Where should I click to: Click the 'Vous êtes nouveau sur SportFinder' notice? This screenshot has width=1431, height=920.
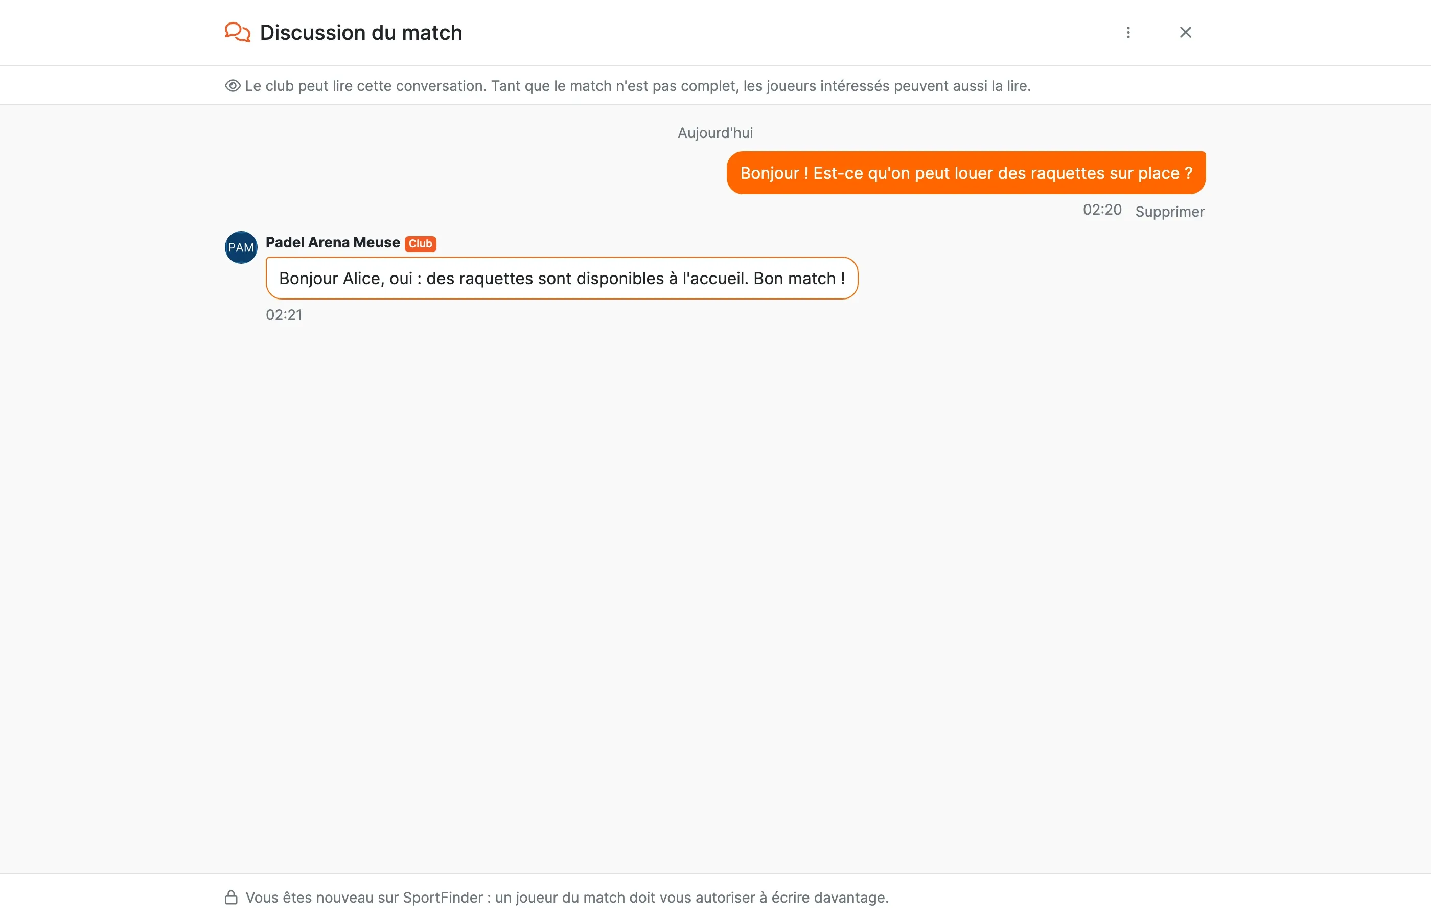click(567, 898)
